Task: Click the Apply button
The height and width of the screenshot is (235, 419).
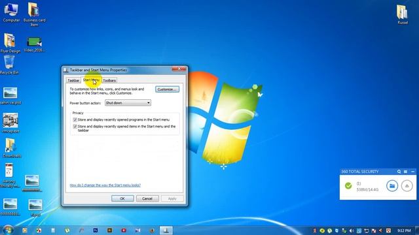Action: click(x=172, y=198)
